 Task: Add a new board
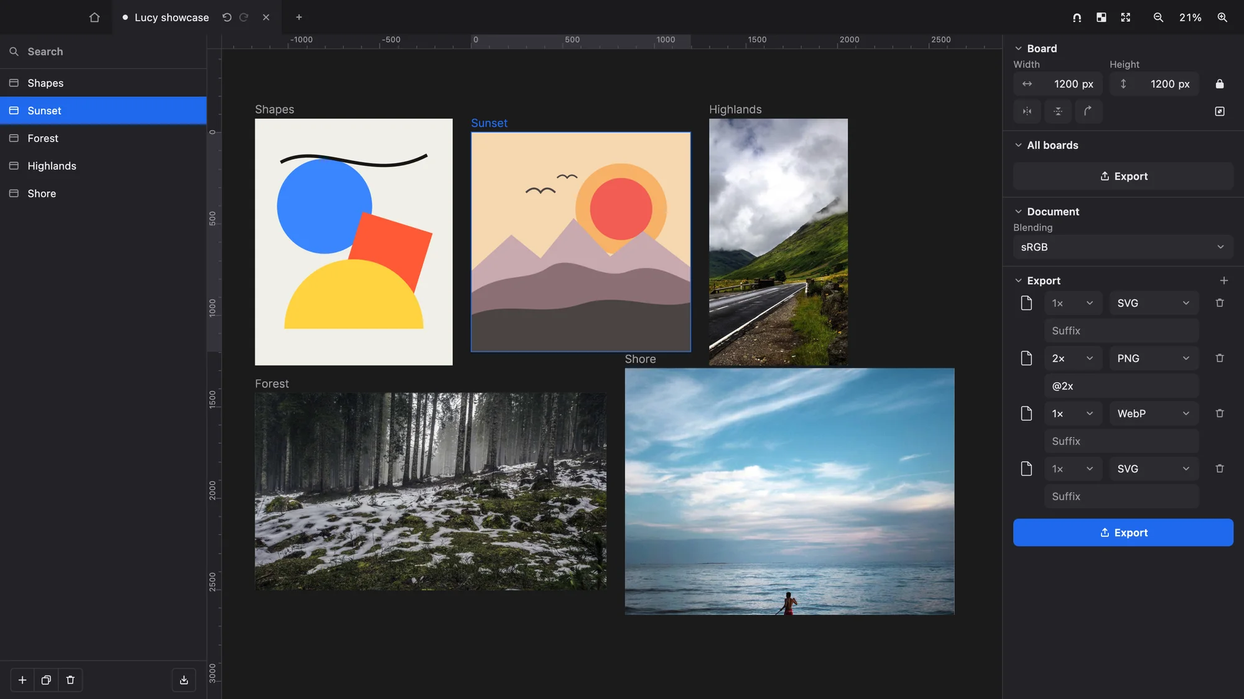click(22, 680)
